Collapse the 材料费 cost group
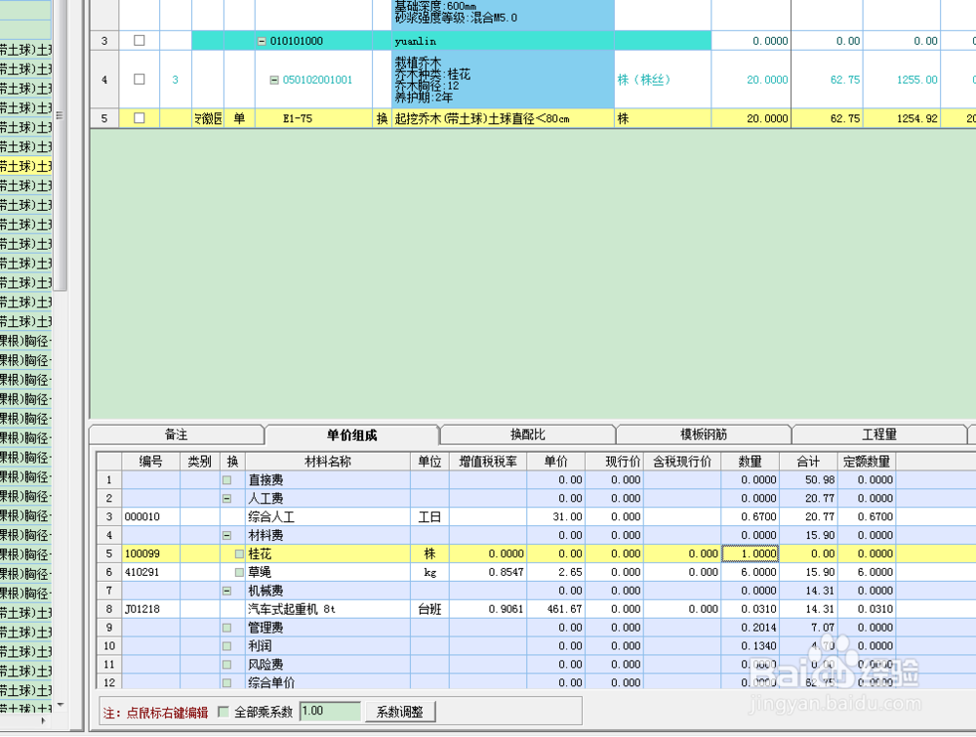This screenshot has width=976, height=737. pyautogui.click(x=226, y=535)
